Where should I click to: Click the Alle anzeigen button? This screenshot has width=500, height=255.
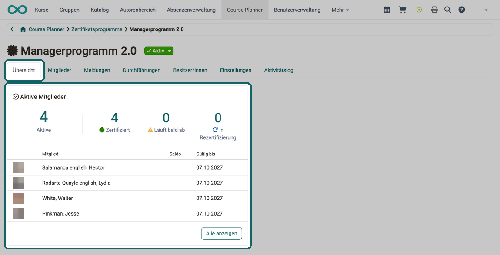point(222,233)
